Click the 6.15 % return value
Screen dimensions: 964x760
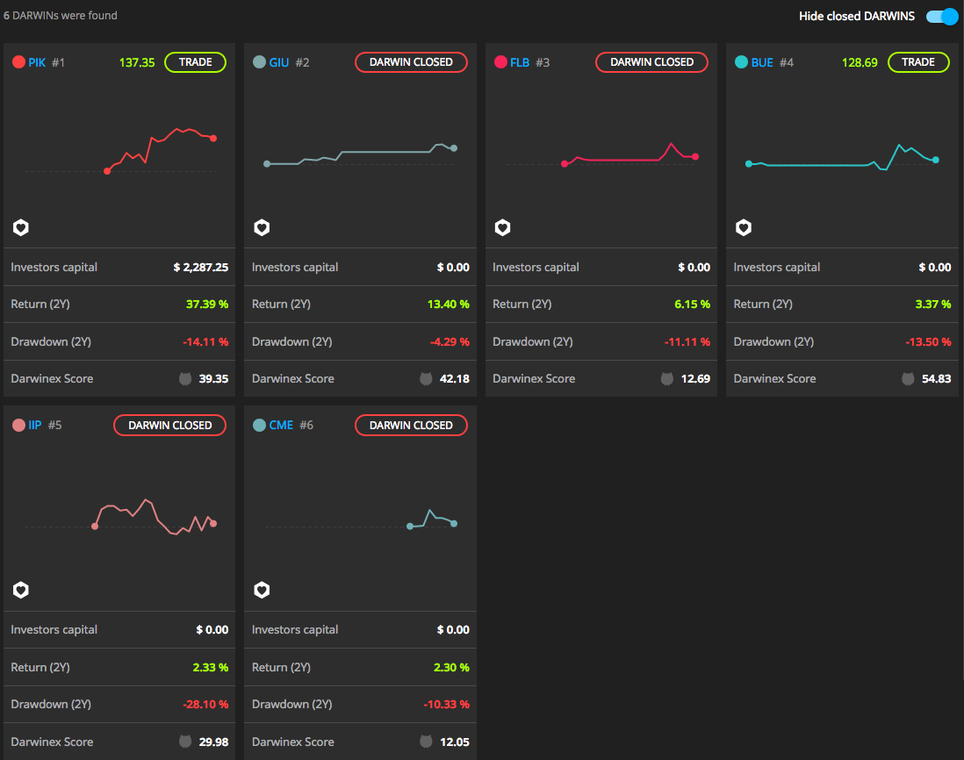[692, 305]
